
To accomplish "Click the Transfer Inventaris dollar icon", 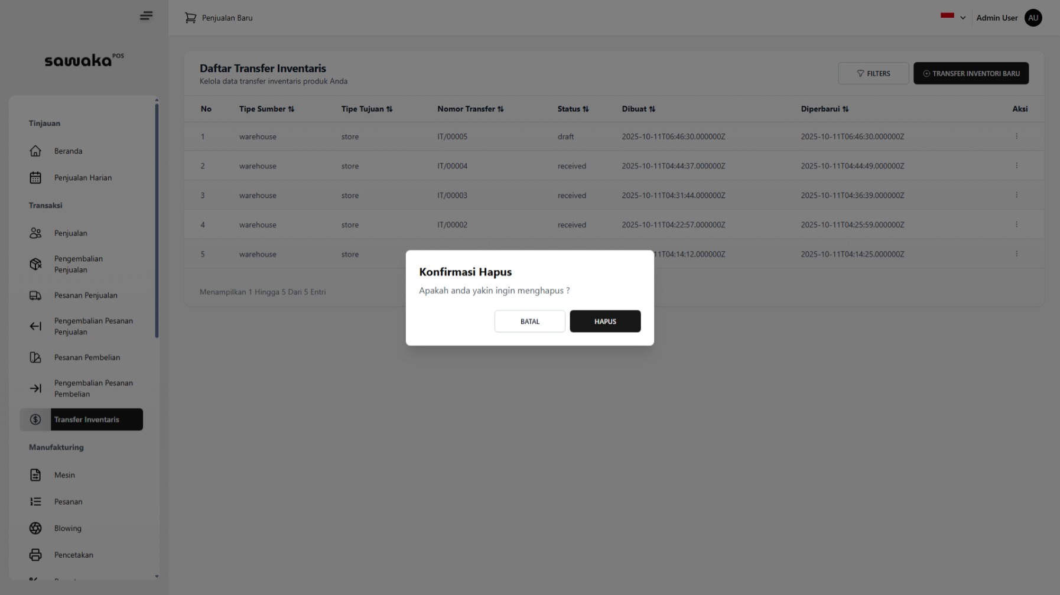I will point(35,420).
